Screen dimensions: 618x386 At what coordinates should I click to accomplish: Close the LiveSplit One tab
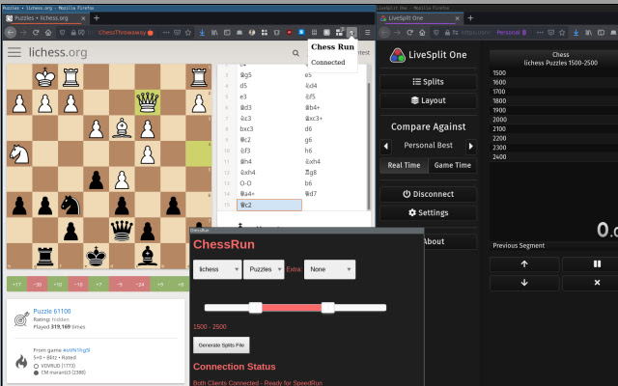tap(457, 18)
